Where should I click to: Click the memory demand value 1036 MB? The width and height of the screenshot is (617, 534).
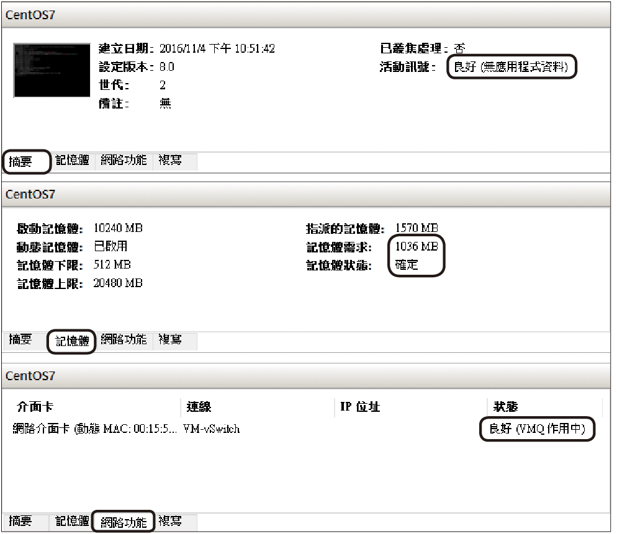pyautogui.click(x=417, y=247)
